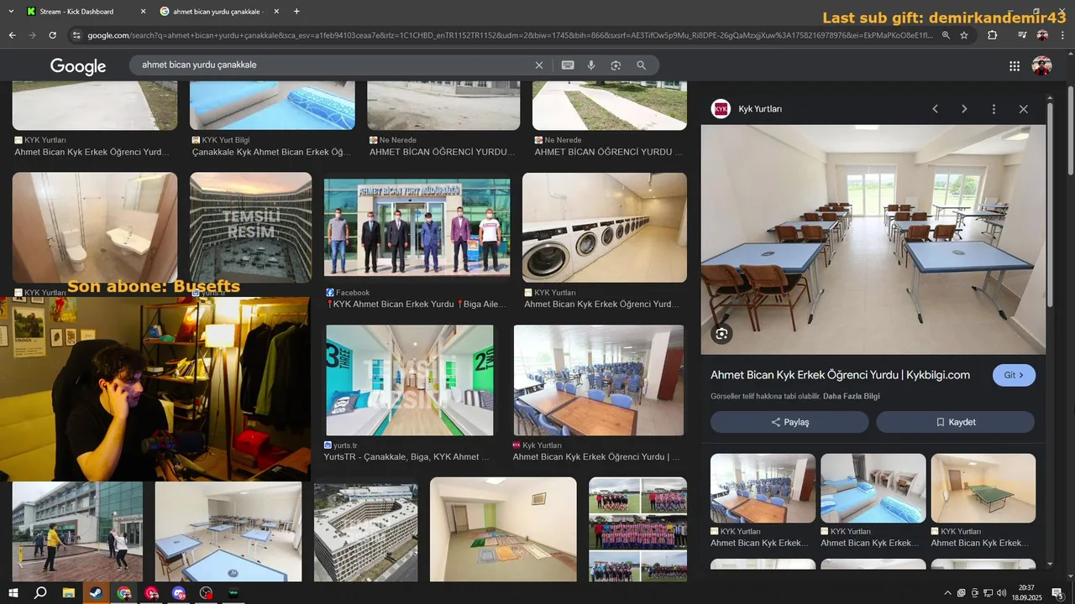Zoom indicator icon in address bar
1075x604 pixels.
(x=946, y=35)
